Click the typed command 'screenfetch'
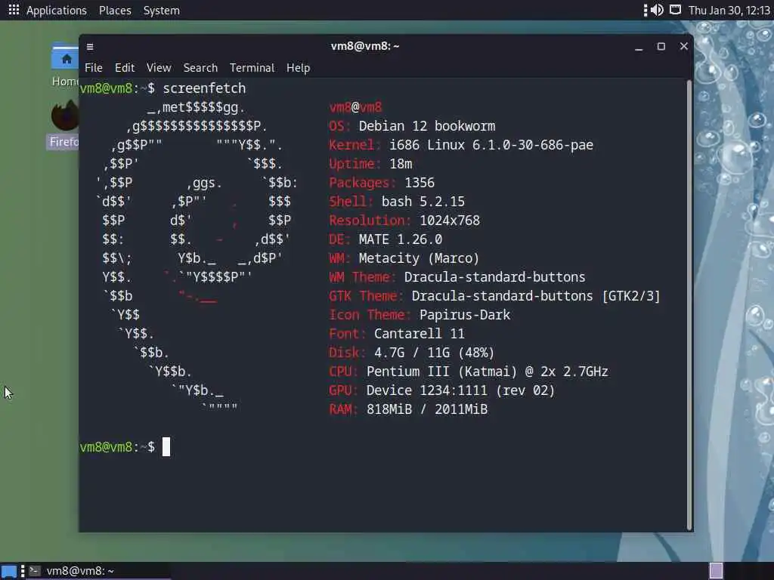This screenshot has width=774, height=580. (x=204, y=88)
